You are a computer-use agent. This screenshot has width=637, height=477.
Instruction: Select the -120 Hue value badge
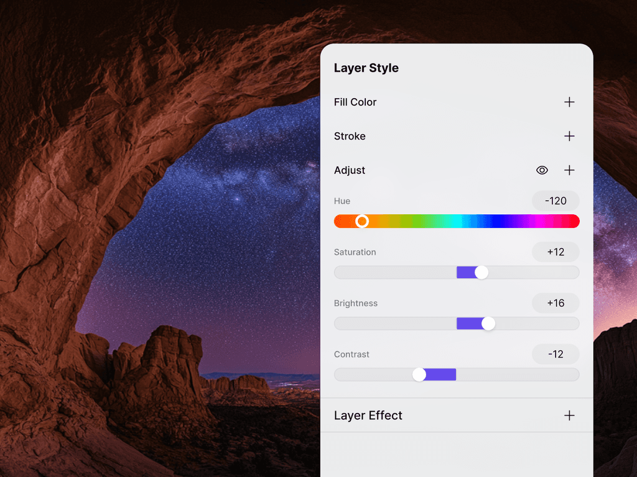[x=555, y=201]
